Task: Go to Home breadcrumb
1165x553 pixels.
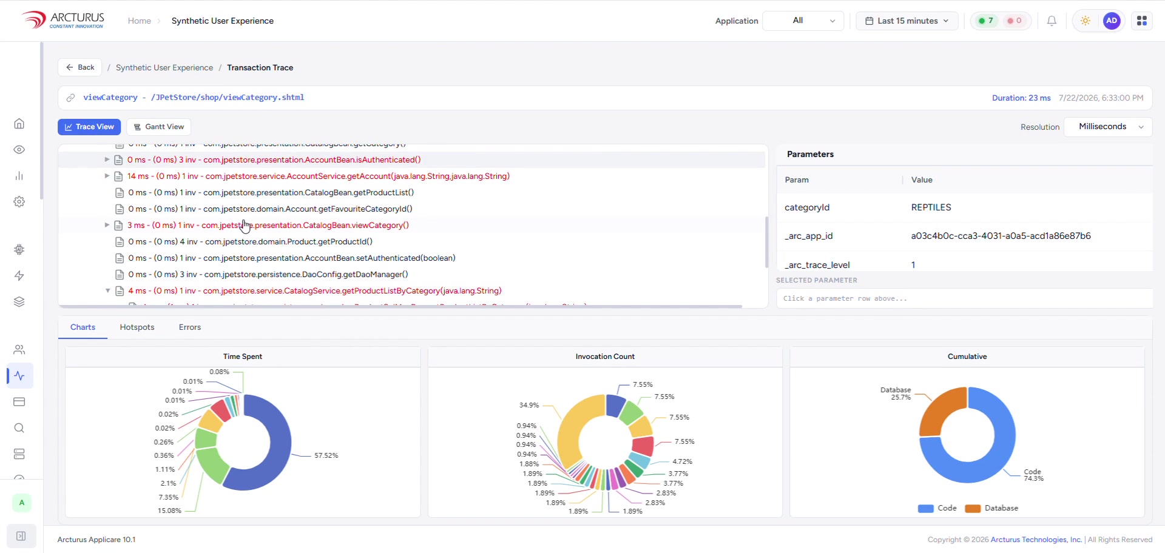Action: tap(139, 21)
